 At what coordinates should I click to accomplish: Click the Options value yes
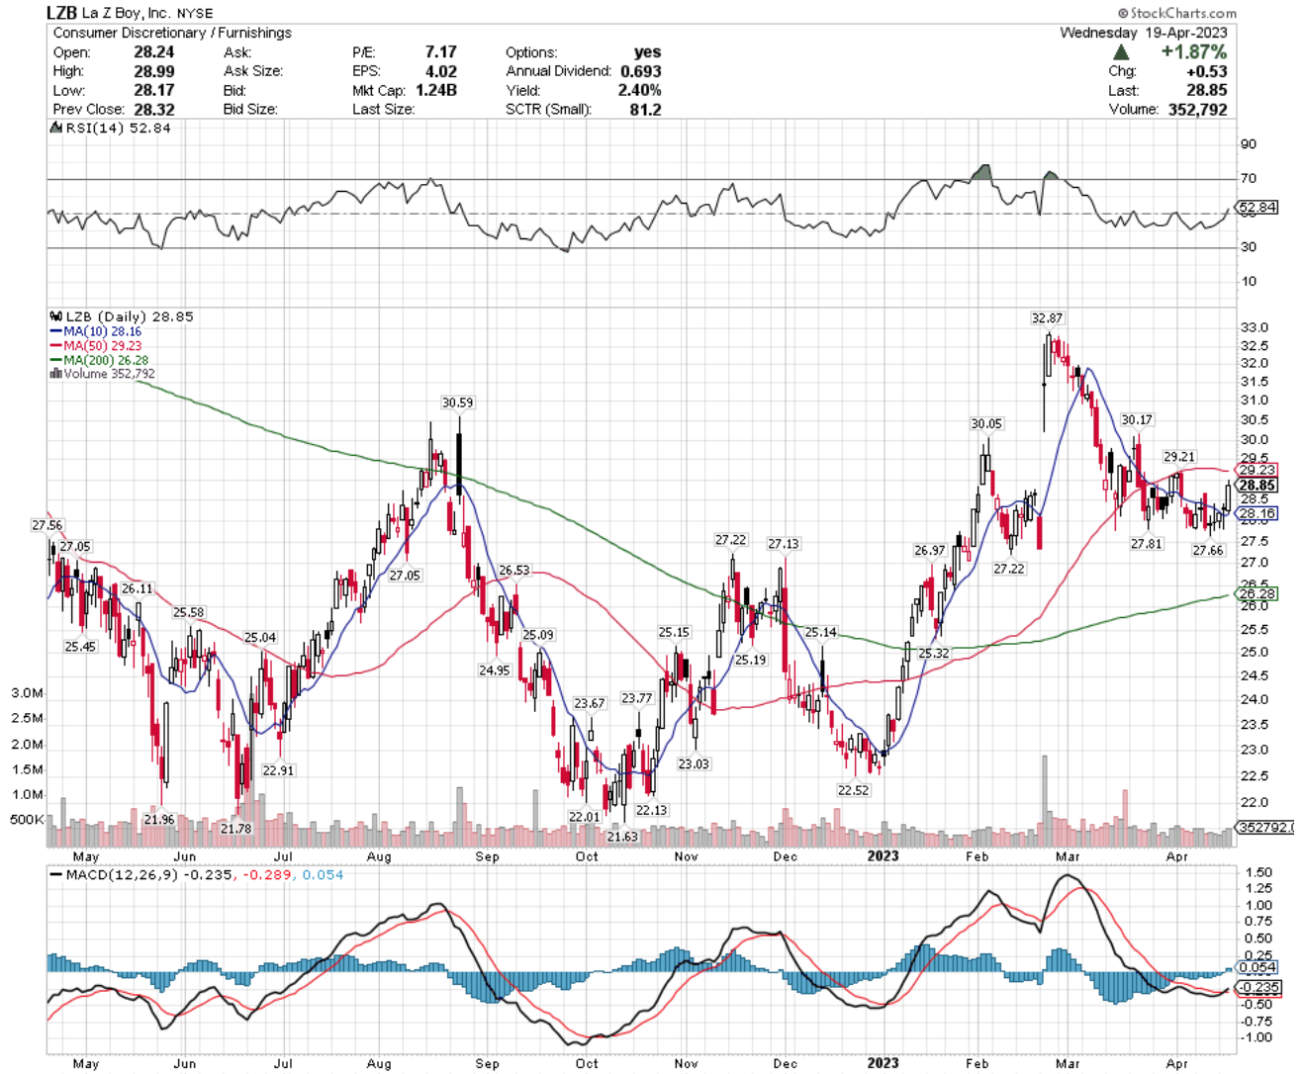coord(648,51)
